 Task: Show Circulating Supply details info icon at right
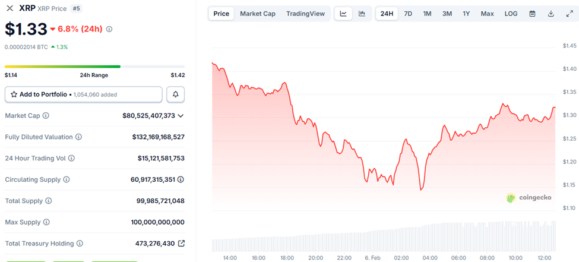click(181, 179)
